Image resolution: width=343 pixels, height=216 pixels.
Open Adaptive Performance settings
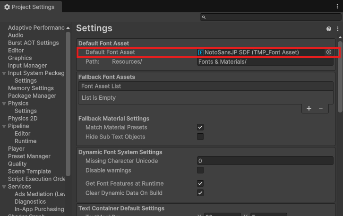[x=36, y=27]
